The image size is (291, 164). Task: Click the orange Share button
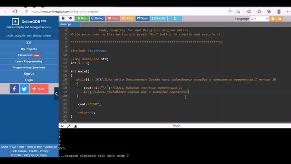(x=127, y=18)
